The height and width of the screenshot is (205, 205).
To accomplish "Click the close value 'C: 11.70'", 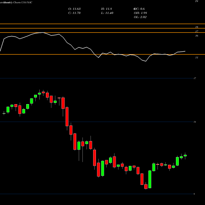I will [x=74, y=13].
